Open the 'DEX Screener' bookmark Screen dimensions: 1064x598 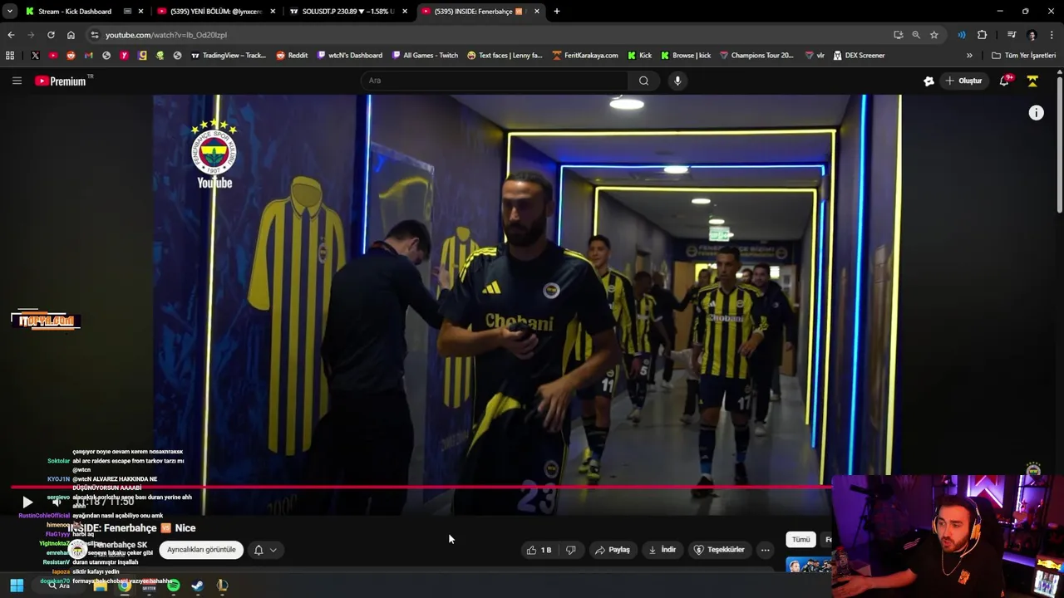pos(859,56)
